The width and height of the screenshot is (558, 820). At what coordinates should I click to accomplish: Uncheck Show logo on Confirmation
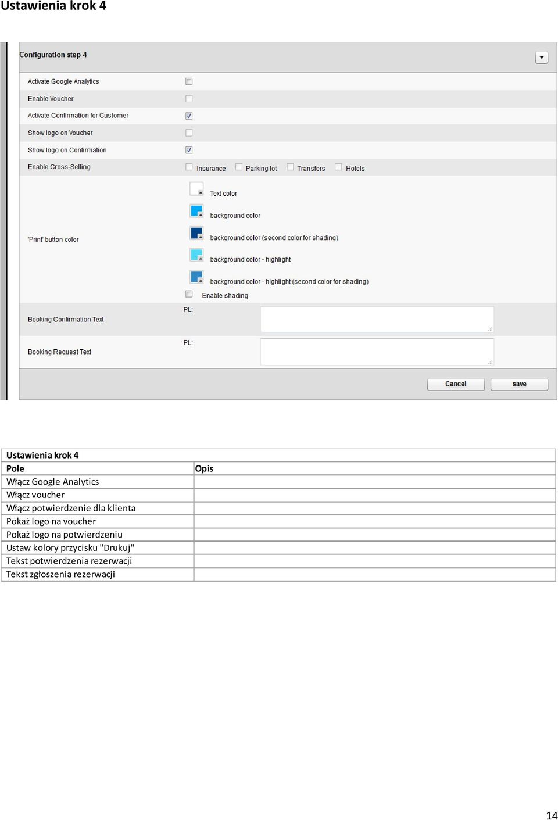pyautogui.click(x=189, y=150)
